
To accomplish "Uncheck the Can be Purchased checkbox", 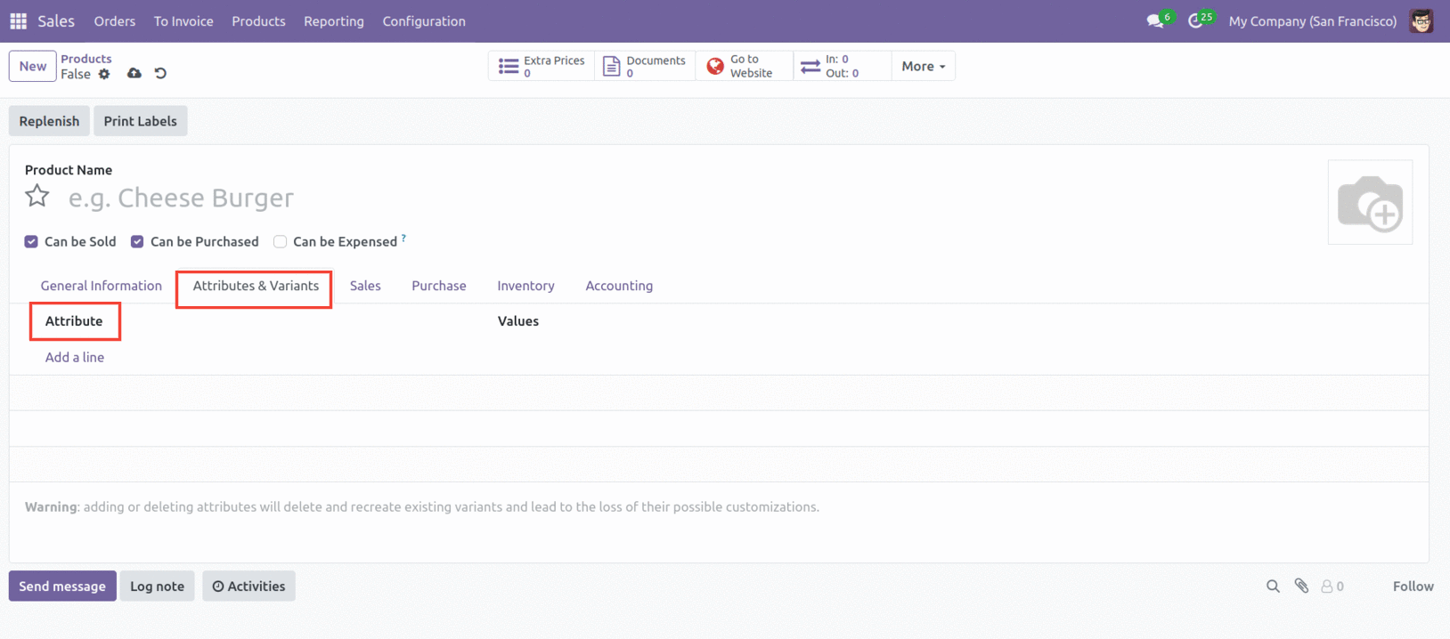I will tap(137, 242).
